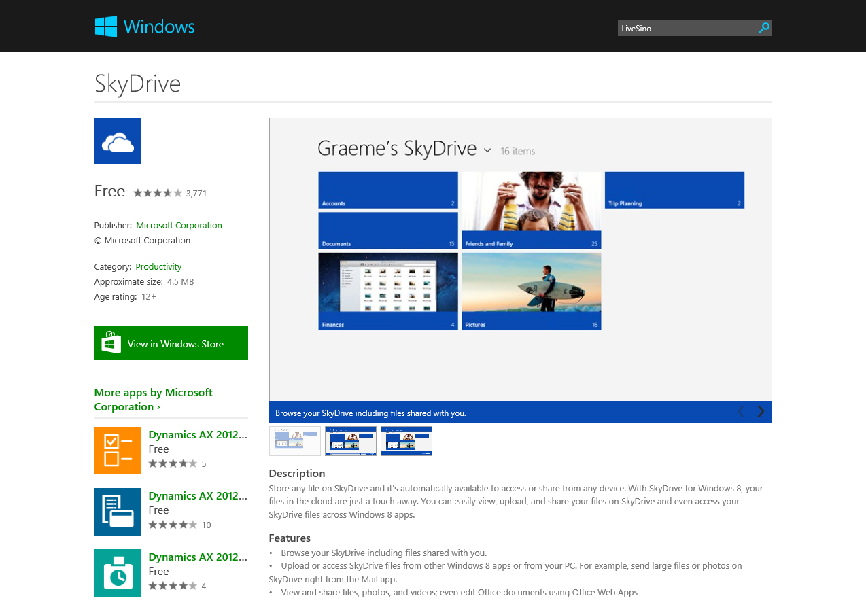Open More apps by Microsoft Corporation
The height and width of the screenshot is (613, 866).
[x=154, y=400]
